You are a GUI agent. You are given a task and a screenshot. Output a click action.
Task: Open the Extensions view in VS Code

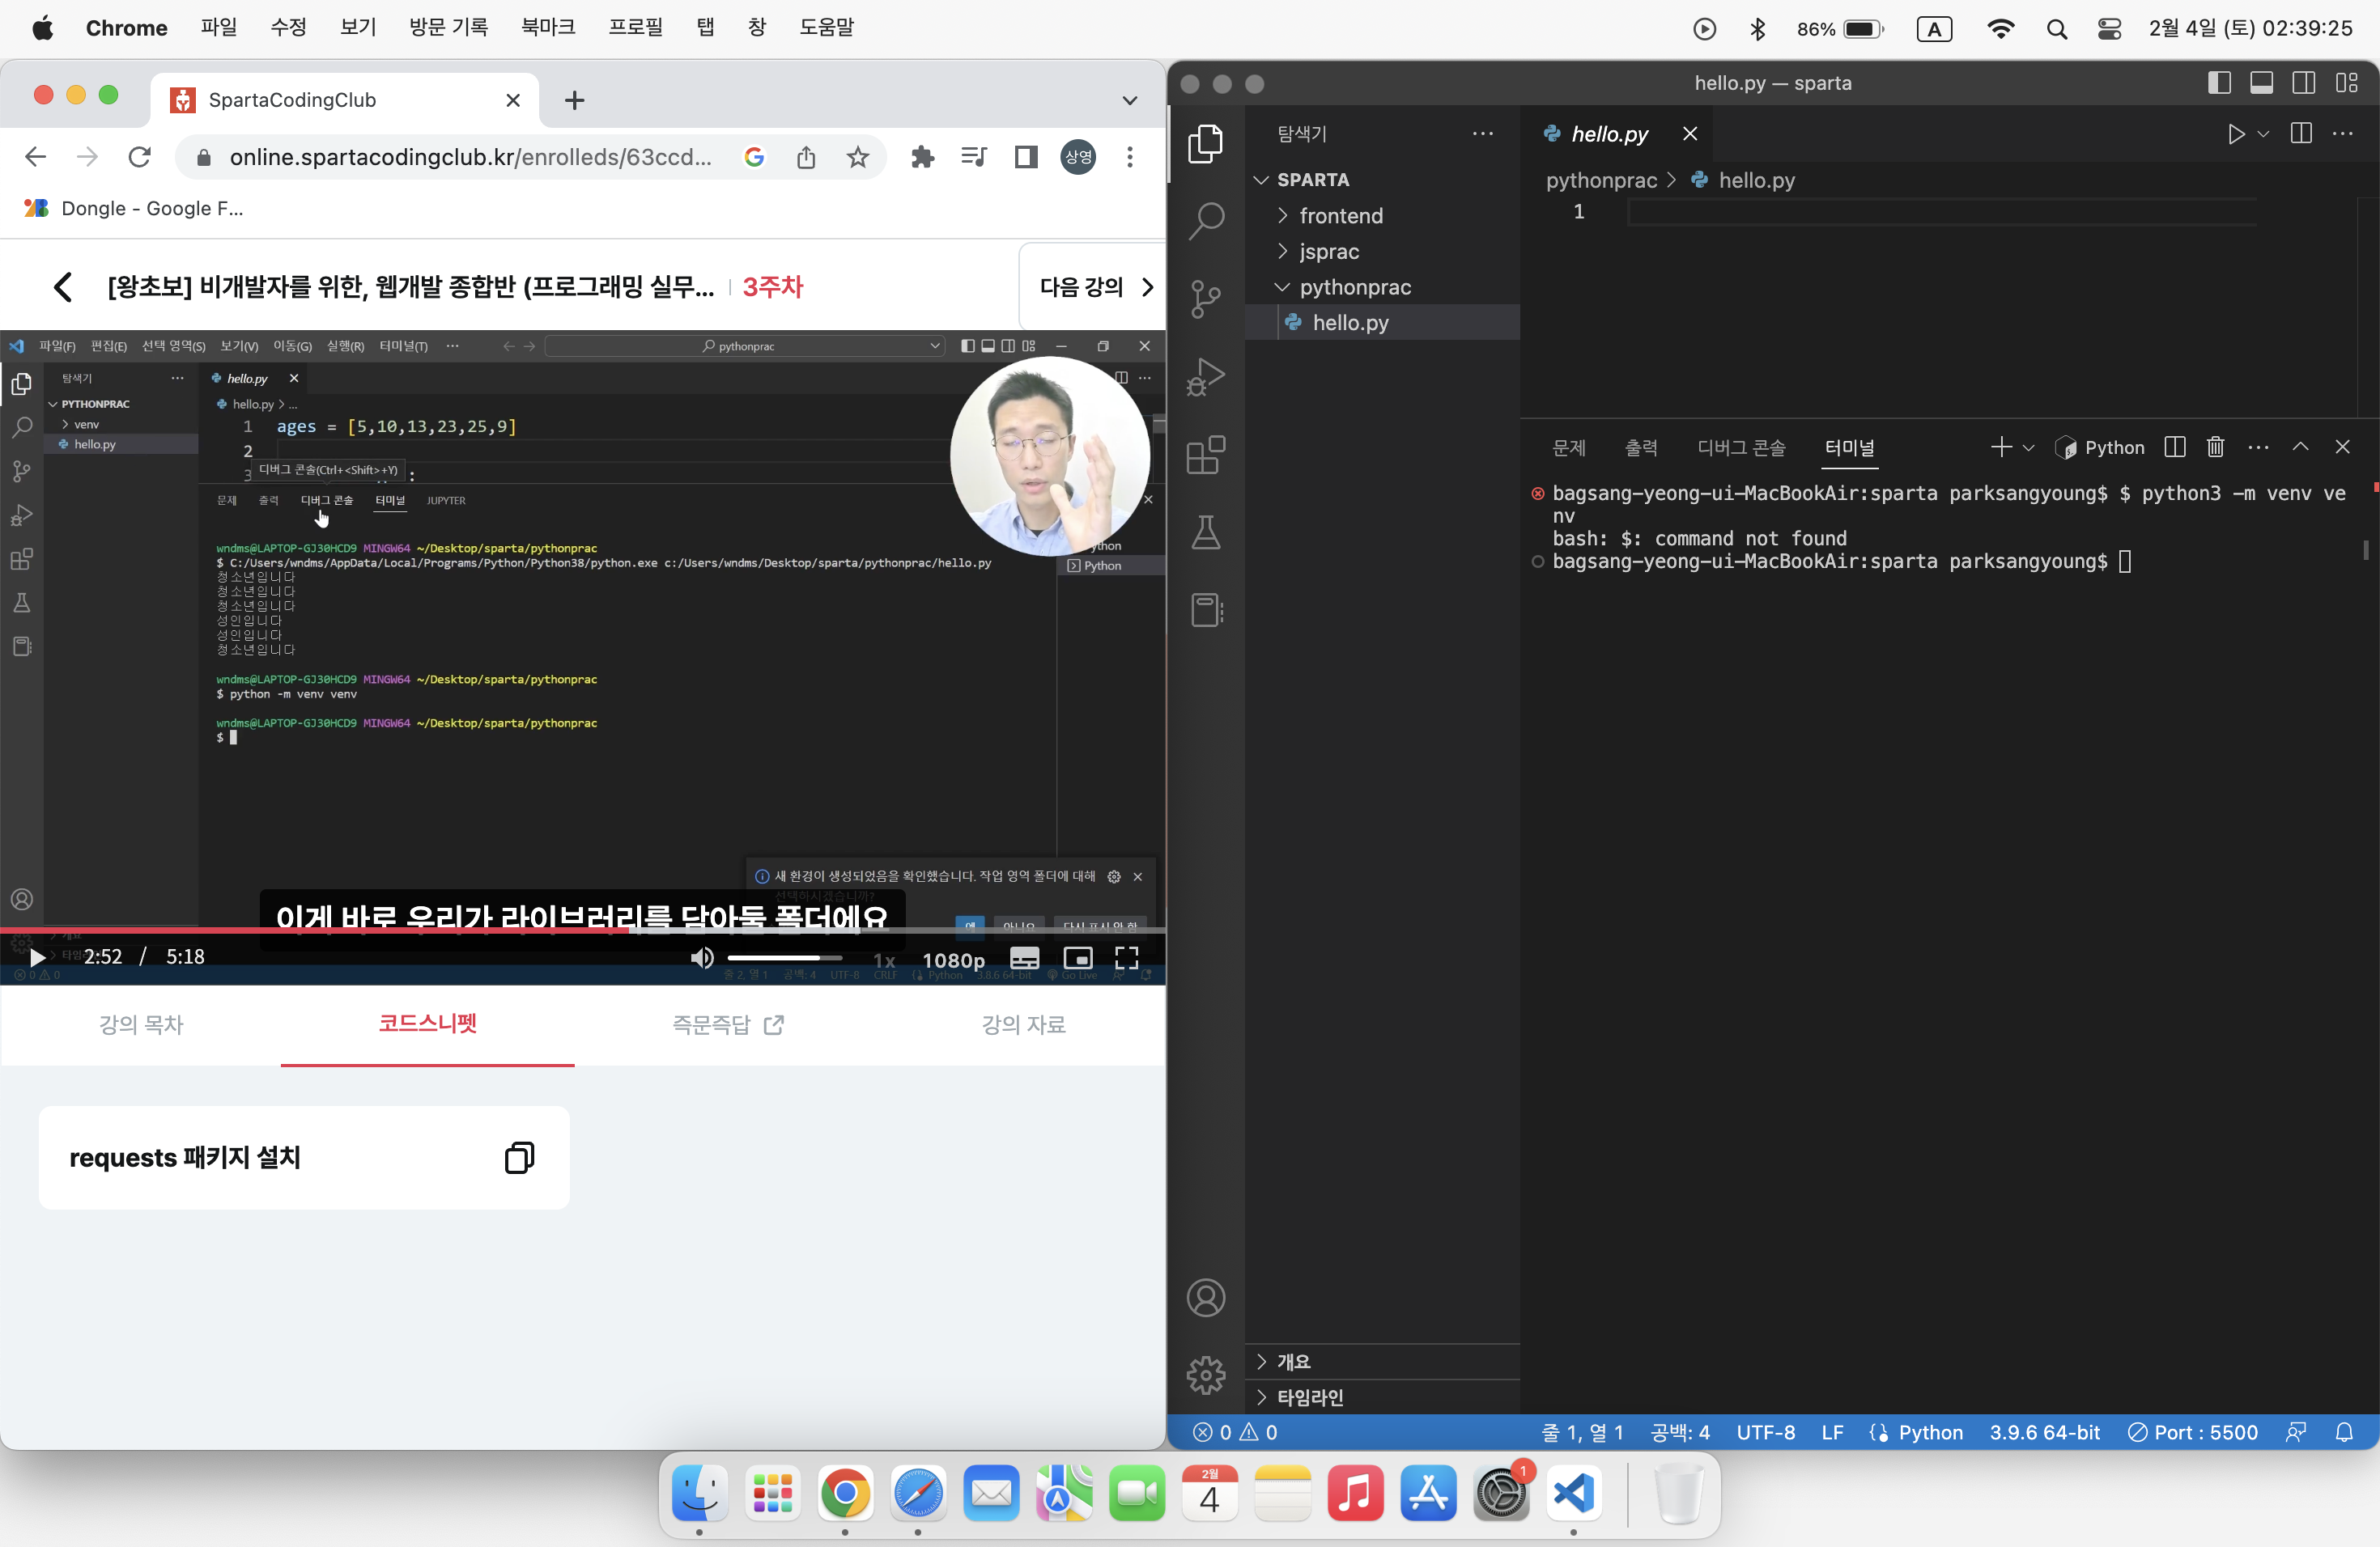[x=1206, y=455]
